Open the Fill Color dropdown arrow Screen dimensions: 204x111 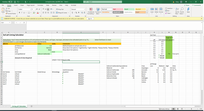click(x=36, y=13)
